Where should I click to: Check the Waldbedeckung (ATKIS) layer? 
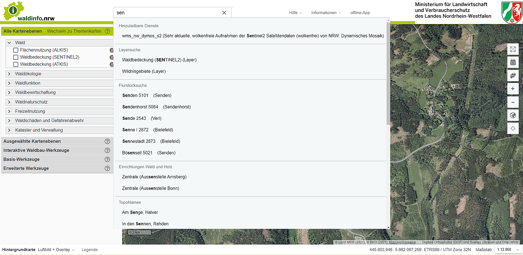pos(16,64)
